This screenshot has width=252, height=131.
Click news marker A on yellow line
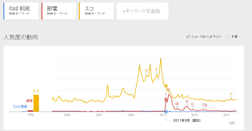tap(231, 94)
